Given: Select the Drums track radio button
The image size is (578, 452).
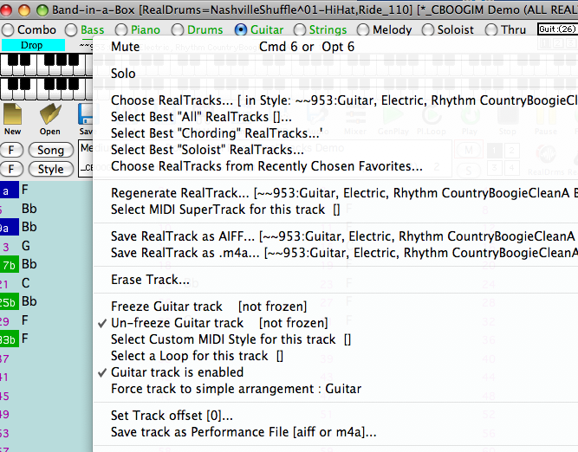Looking at the screenshot, I should [x=178, y=29].
